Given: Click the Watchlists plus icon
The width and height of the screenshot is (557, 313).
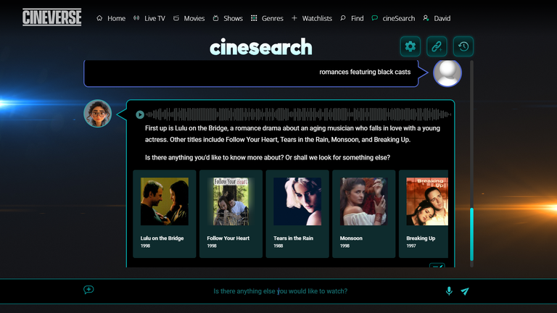Looking at the screenshot, I should (x=294, y=18).
